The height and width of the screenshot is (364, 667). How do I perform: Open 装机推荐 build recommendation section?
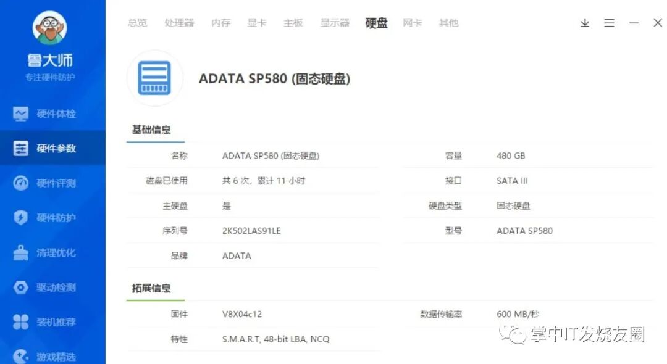click(52, 322)
